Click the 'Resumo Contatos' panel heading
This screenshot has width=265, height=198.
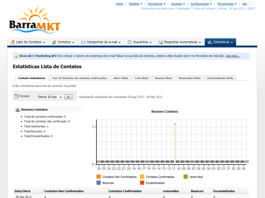[34, 110]
